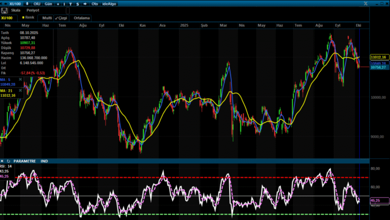This screenshot has width=390, height=220.
Task: Remove the MA 5 moving average
Action: pyautogui.click(x=21, y=79)
